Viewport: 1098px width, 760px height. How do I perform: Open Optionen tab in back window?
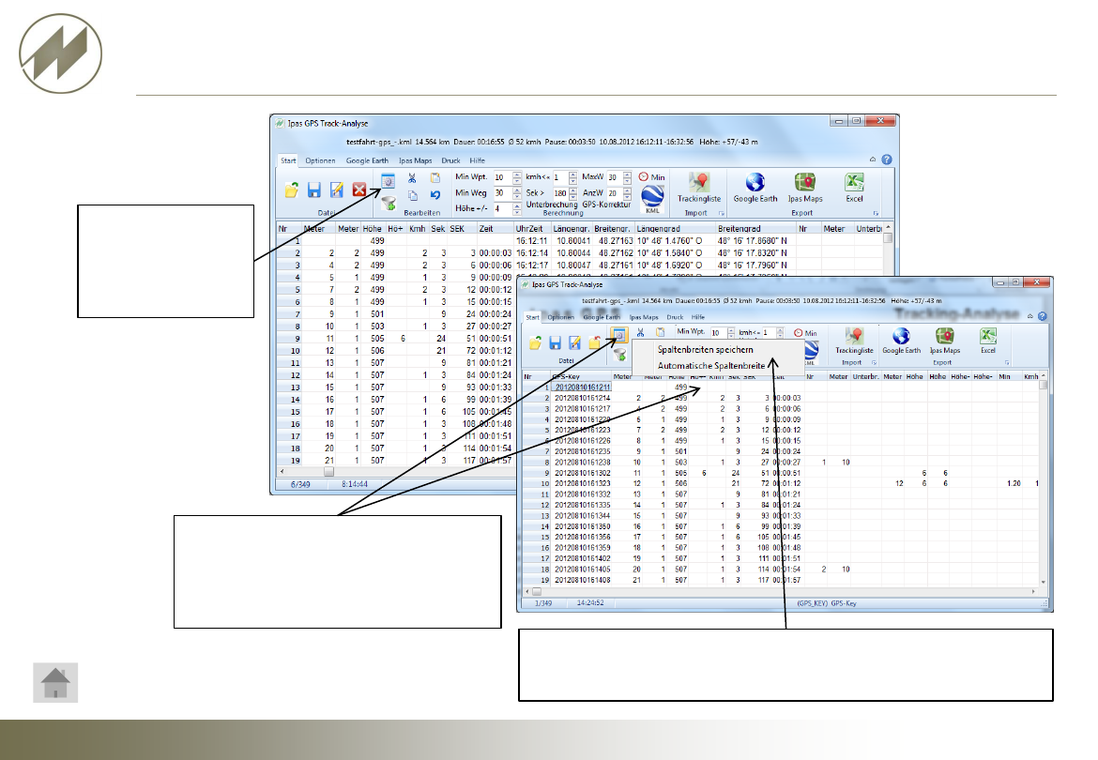(x=320, y=160)
